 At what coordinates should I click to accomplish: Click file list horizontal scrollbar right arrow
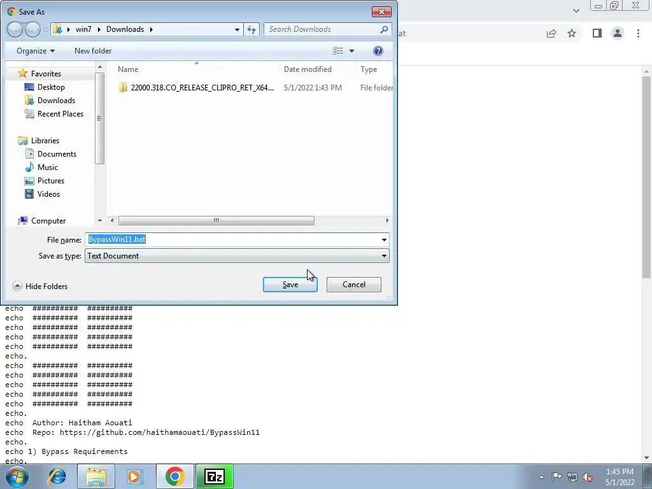(x=387, y=220)
